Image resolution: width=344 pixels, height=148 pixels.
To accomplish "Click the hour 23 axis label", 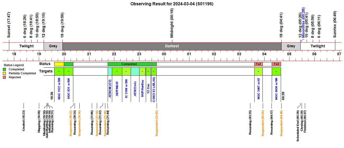I will [x=139, y=54].
